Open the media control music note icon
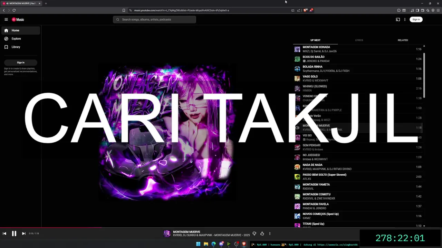 [x=412, y=10]
